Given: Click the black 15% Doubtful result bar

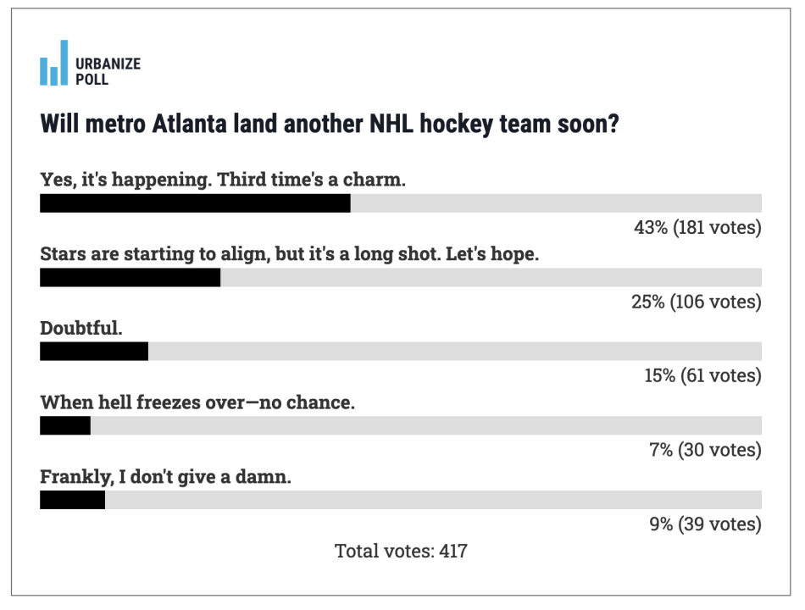Looking at the screenshot, I should click(x=94, y=352).
